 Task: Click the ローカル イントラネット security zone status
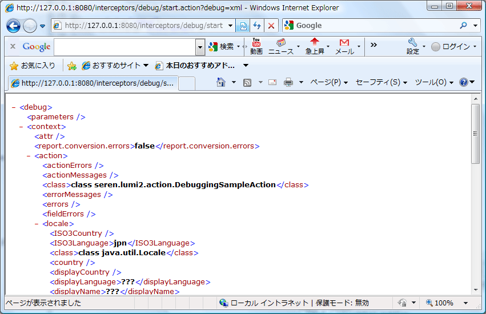point(294,303)
